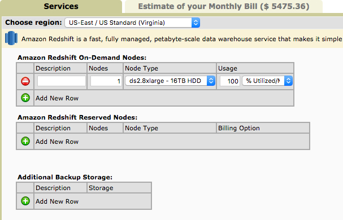Open the Choose region dropdown
This screenshot has width=343, height=220.
[132, 23]
